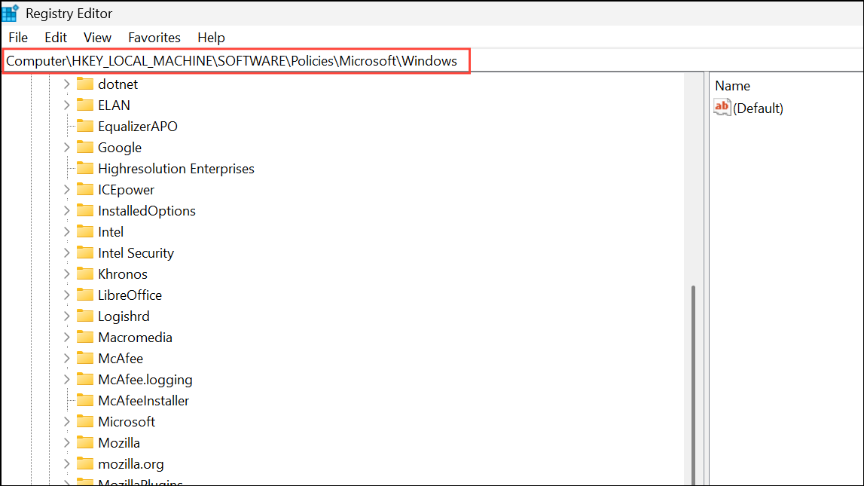Click the tree pane vertical scrollbar thumb
The width and height of the screenshot is (864, 486).
tap(693, 385)
